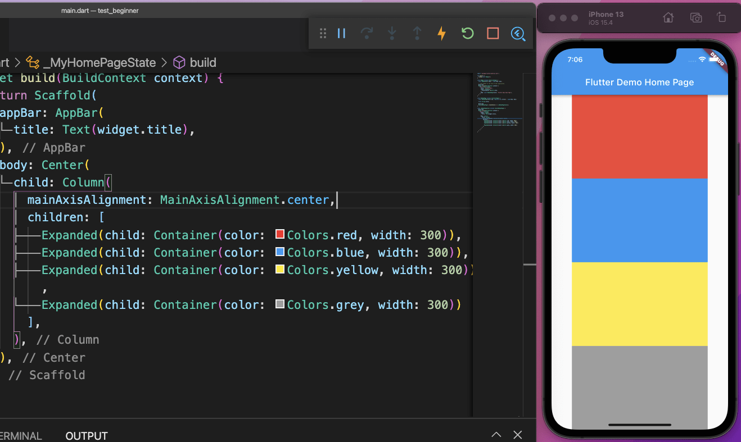
Task: Click the children: [ line
Action: (66, 217)
